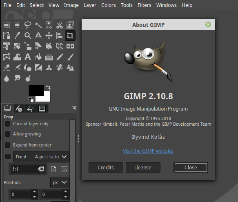The height and width of the screenshot is (202, 238).
Task: Click Close button in About GIMP
Action: coord(191,168)
